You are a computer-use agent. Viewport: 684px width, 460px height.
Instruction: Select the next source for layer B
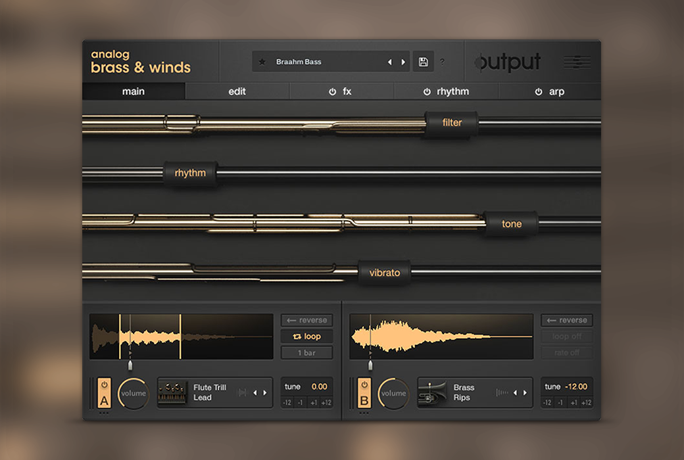[x=525, y=393]
